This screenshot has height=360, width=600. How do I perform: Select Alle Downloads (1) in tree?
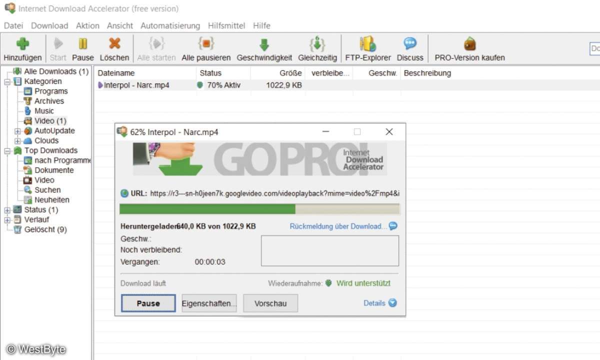[x=56, y=71]
